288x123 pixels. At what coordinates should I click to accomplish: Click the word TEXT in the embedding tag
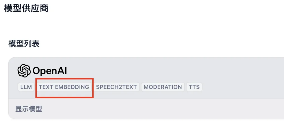tap(46, 87)
